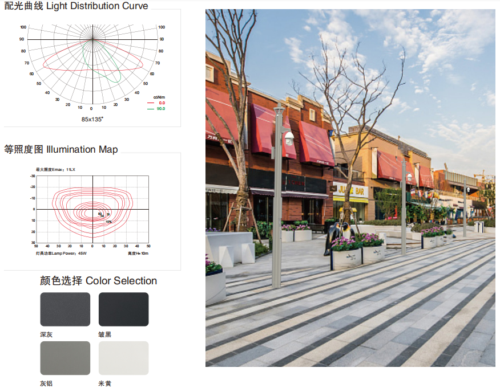Choose the gray aluminum 灰铝 swatch
The image size is (500, 388).
[x=65, y=358]
